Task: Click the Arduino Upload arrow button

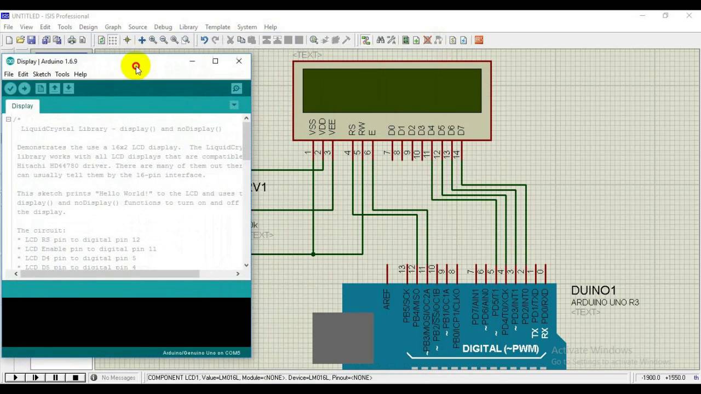Action: [25, 89]
